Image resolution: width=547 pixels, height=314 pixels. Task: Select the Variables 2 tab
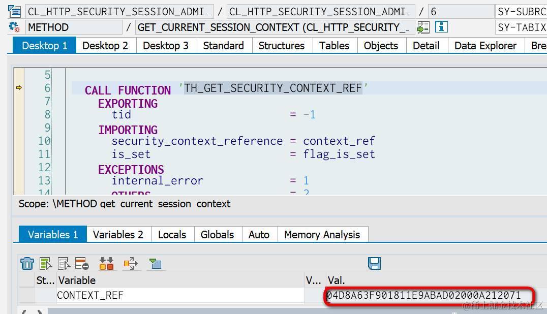[x=118, y=235]
